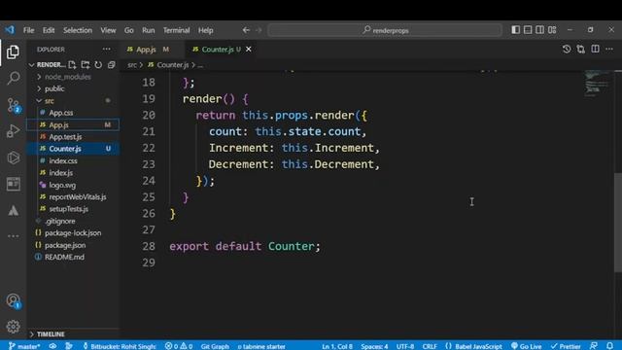The height and width of the screenshot is (350, 622).
Task: Click the status bar icon right of Prettier
Action: [594, 346]
